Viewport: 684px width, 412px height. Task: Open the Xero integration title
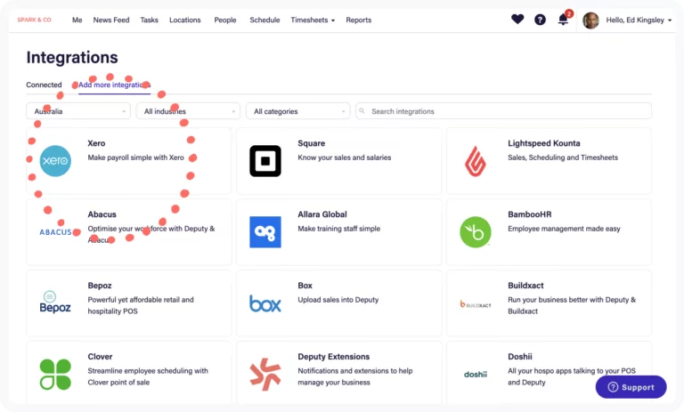96,143
